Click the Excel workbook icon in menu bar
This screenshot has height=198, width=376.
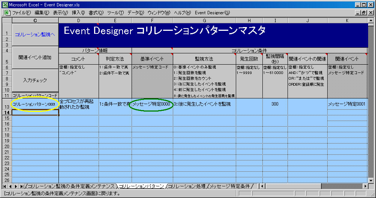click(x=6, y=13)
